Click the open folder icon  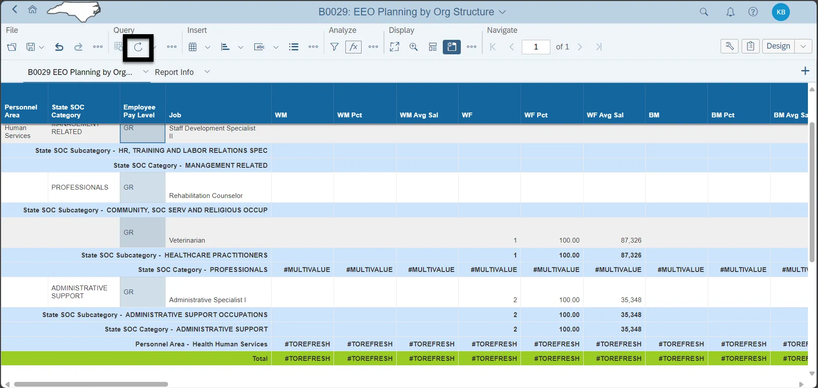[12, 47]
